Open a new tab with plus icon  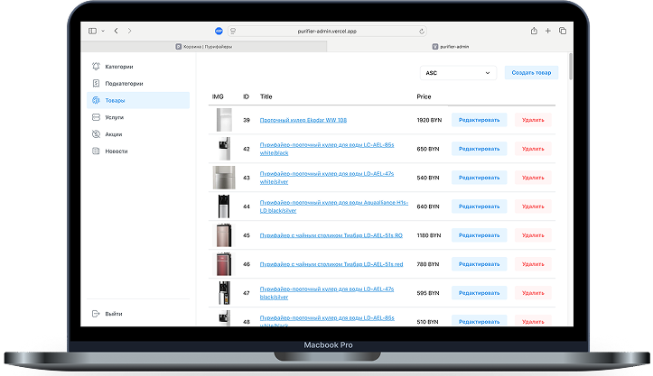[x=548, y=31]
